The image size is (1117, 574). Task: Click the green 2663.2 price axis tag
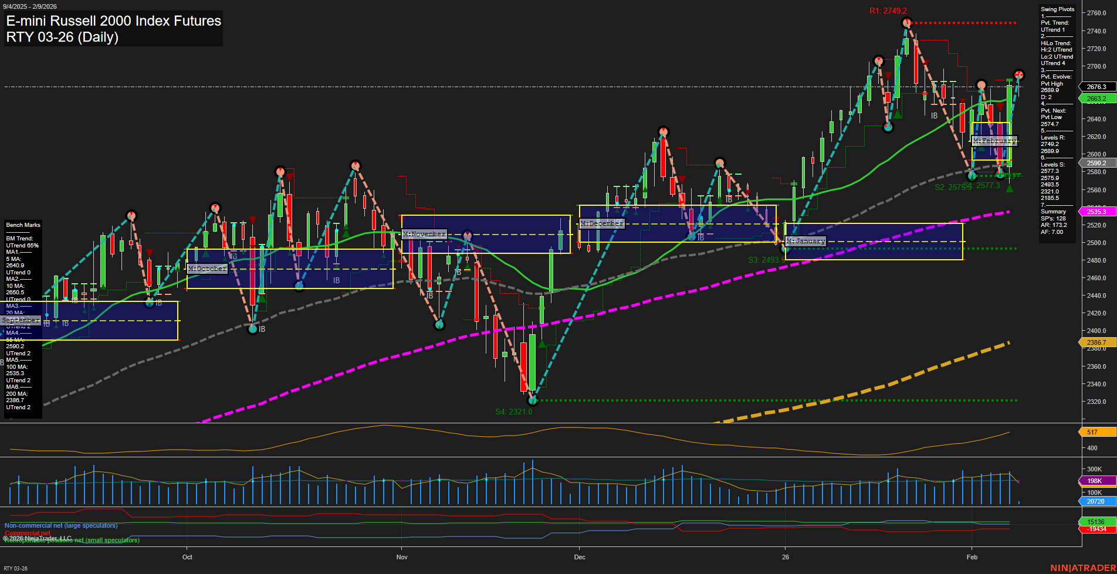point(1096,99)
